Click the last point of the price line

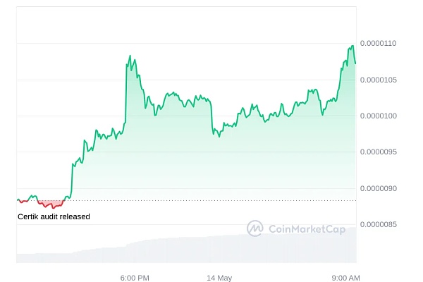355,63
